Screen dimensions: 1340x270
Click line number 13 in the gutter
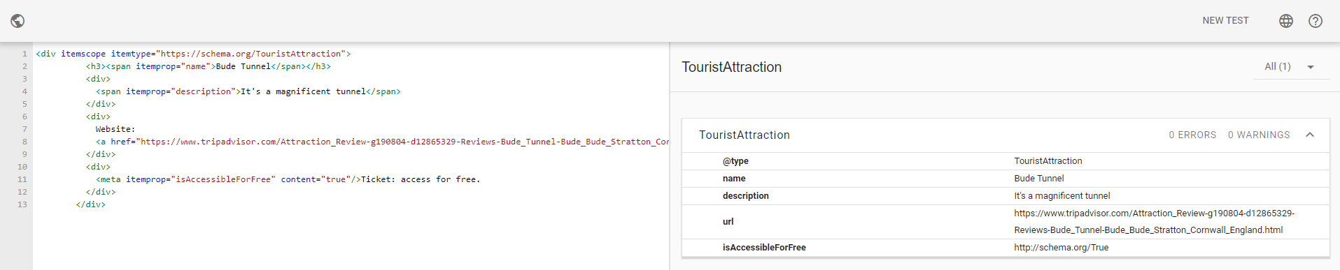tap(22, 204)
